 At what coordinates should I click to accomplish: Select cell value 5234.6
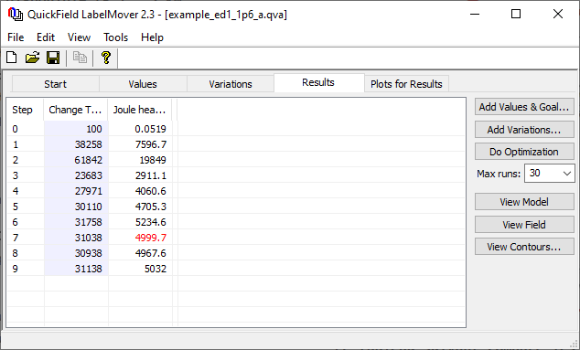(x=151, y=222)
